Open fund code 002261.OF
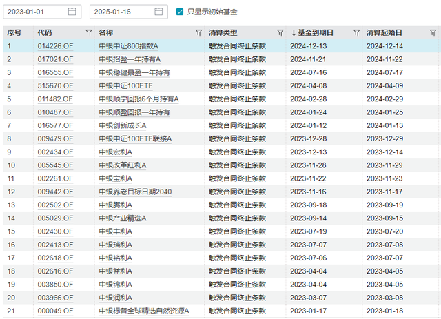Viewport: 441px width, 319px height. [x=55, y=178]
